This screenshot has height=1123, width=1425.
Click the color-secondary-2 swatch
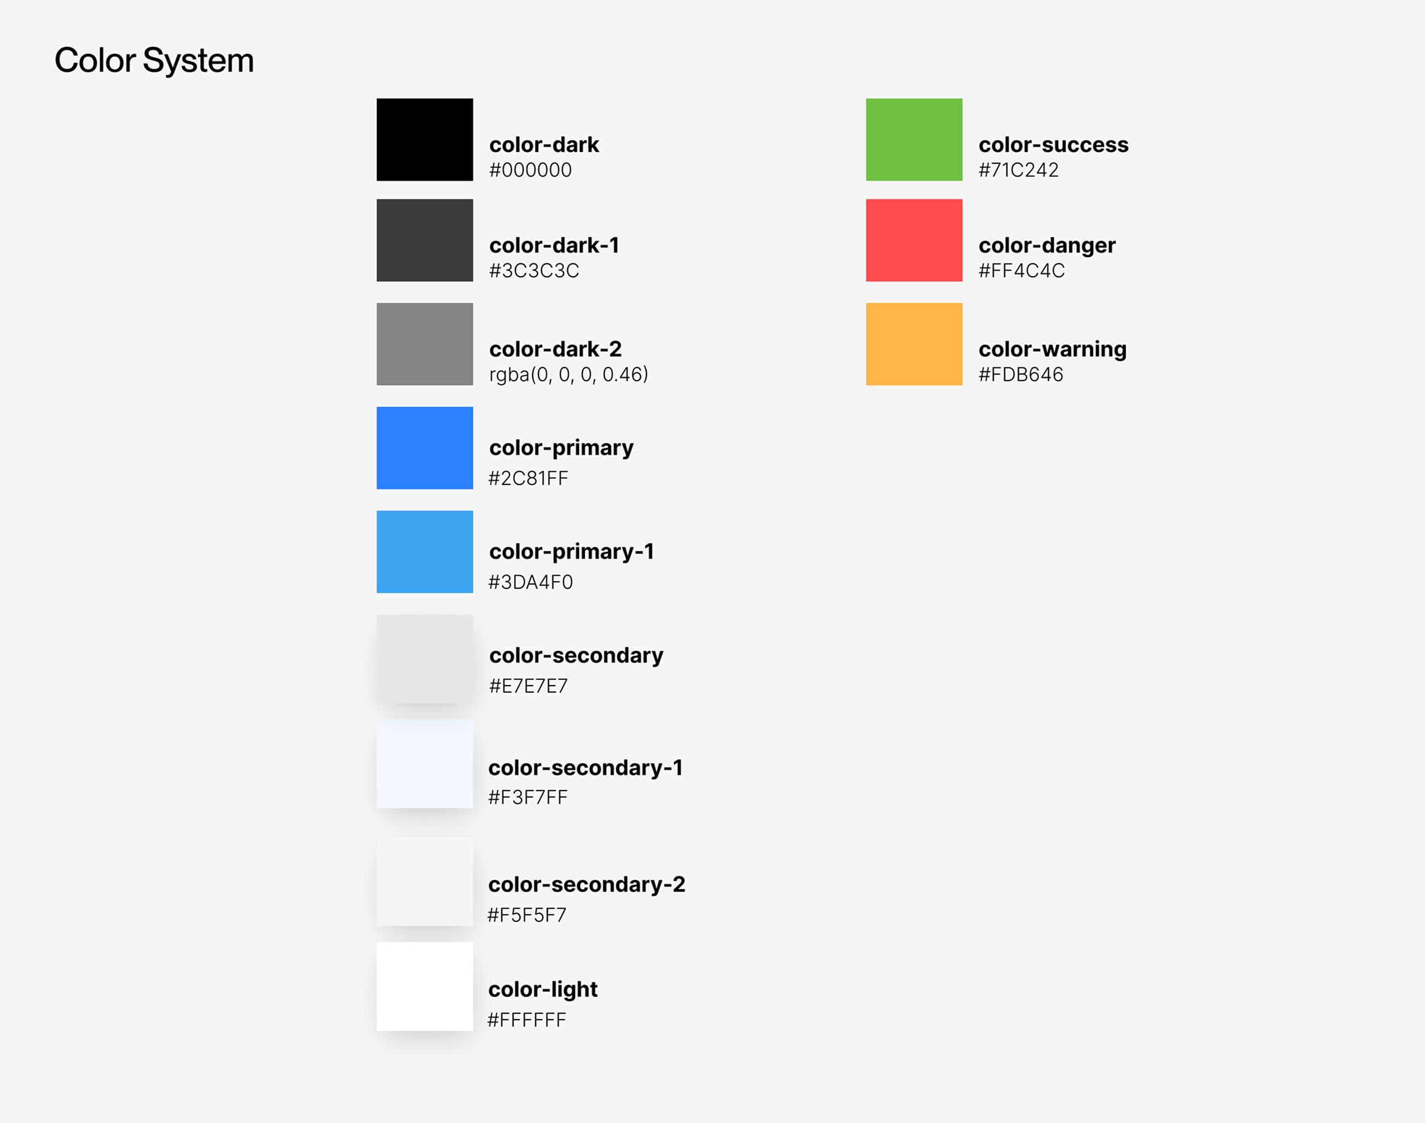(424, 881)
